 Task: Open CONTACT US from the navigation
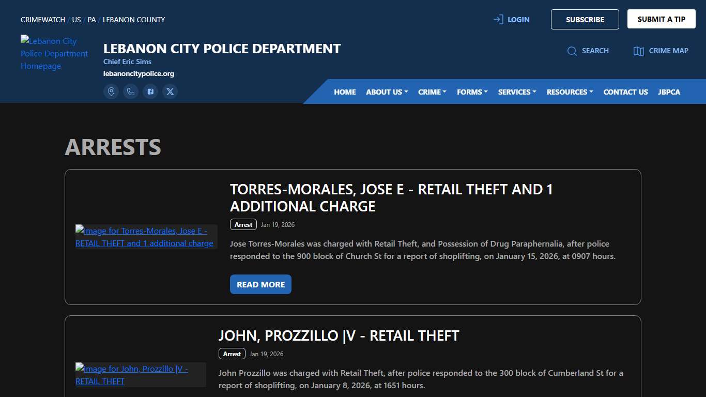[x=625, y=91]
